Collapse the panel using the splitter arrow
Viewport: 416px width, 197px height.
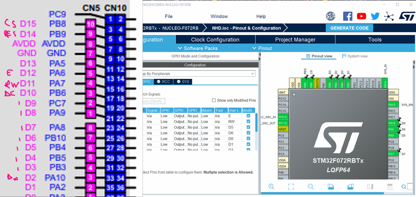[x=260, y=54]
